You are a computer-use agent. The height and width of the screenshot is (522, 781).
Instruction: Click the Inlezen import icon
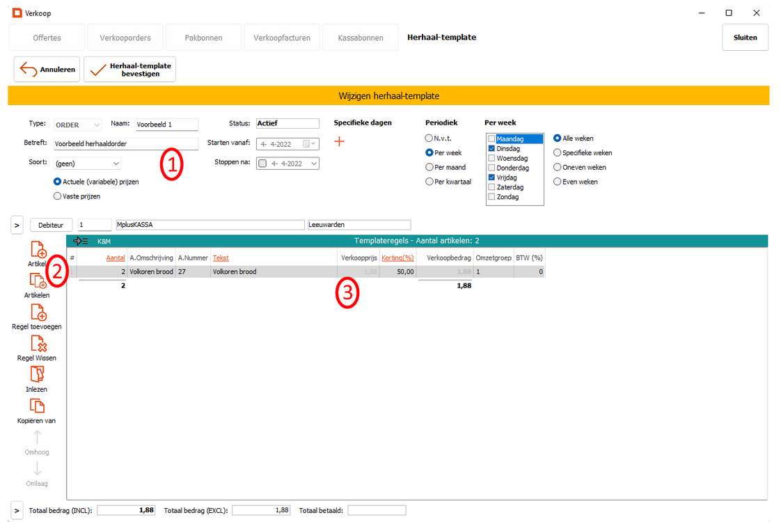coord(38,375)
